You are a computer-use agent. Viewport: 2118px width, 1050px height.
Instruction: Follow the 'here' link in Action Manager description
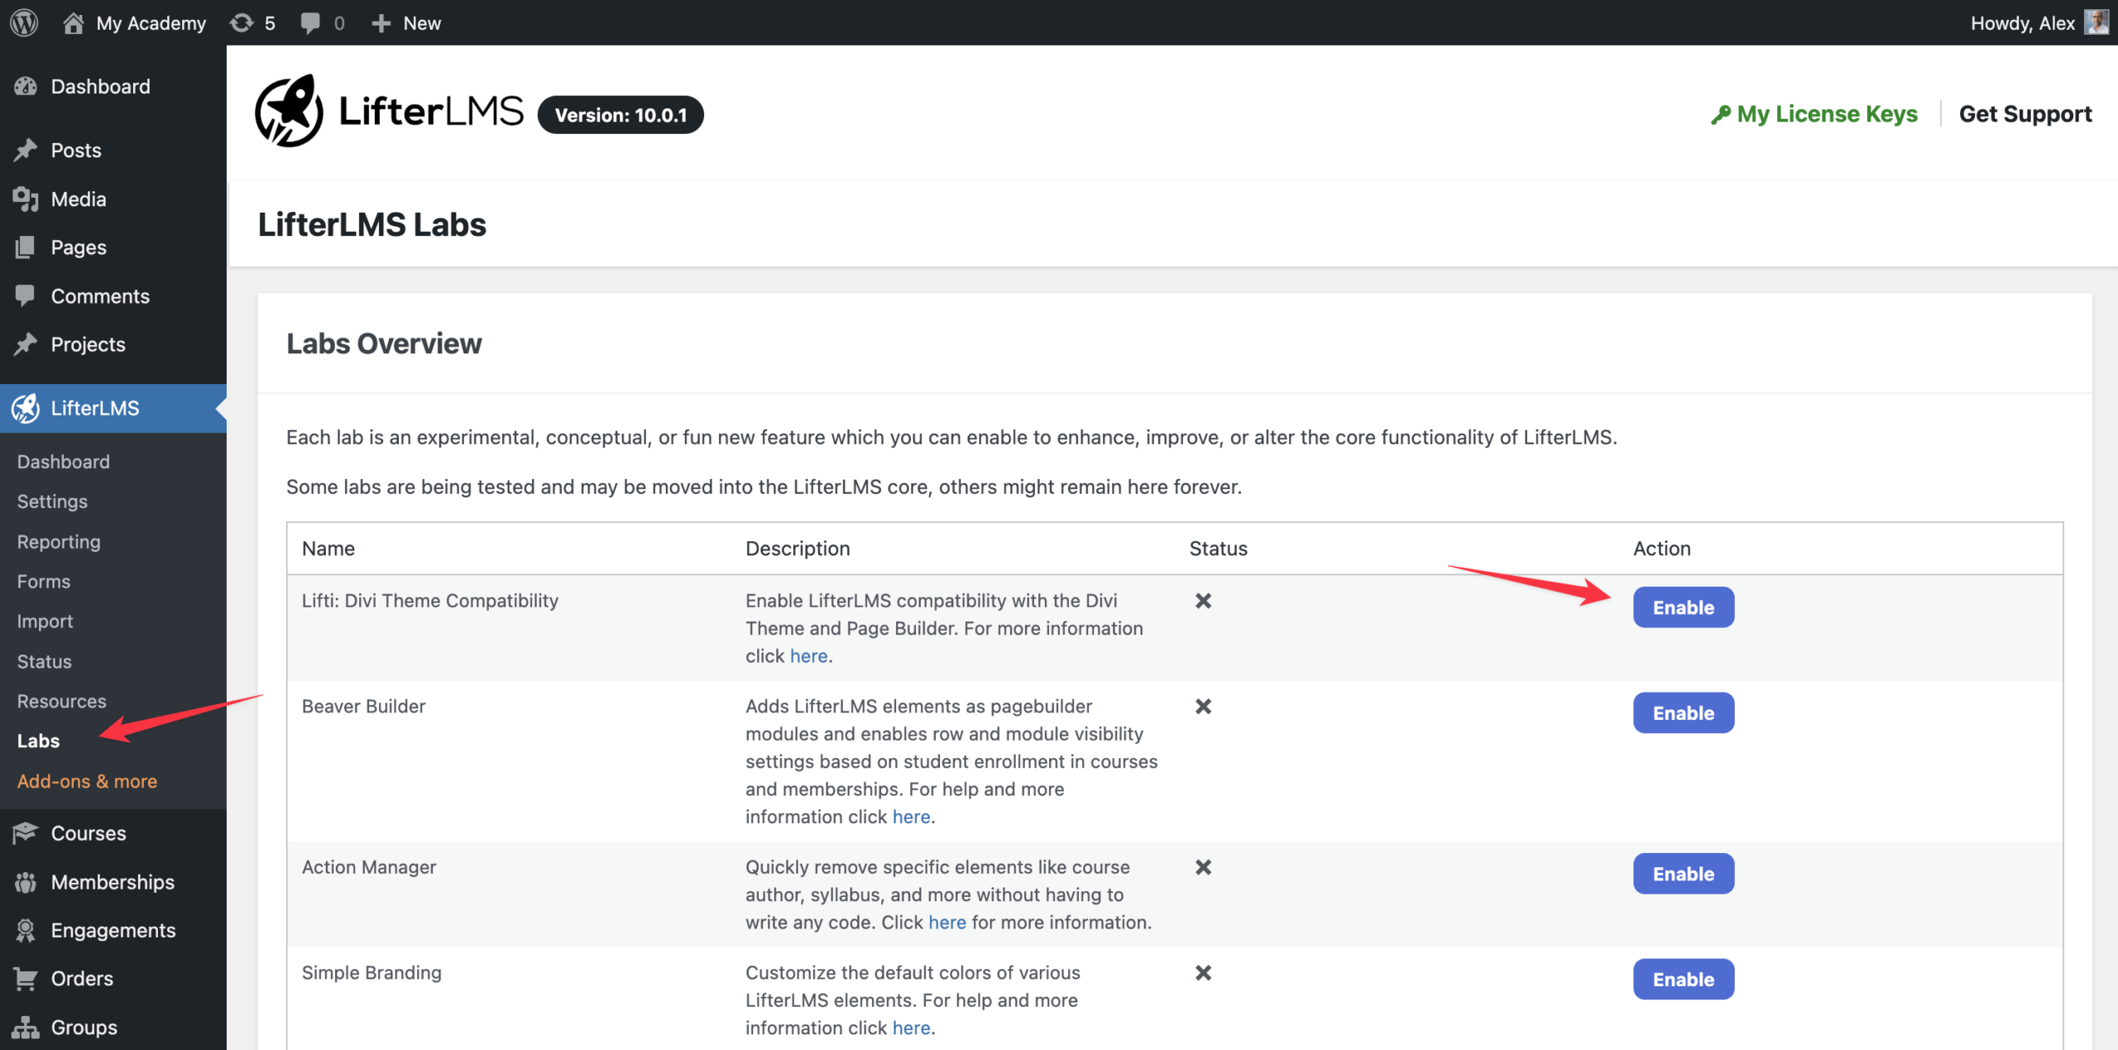(x=946, y=922)
